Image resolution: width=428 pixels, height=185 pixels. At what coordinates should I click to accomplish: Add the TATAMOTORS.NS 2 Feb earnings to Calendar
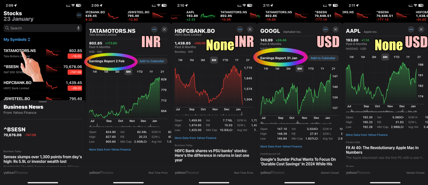(x=152, y=61)
